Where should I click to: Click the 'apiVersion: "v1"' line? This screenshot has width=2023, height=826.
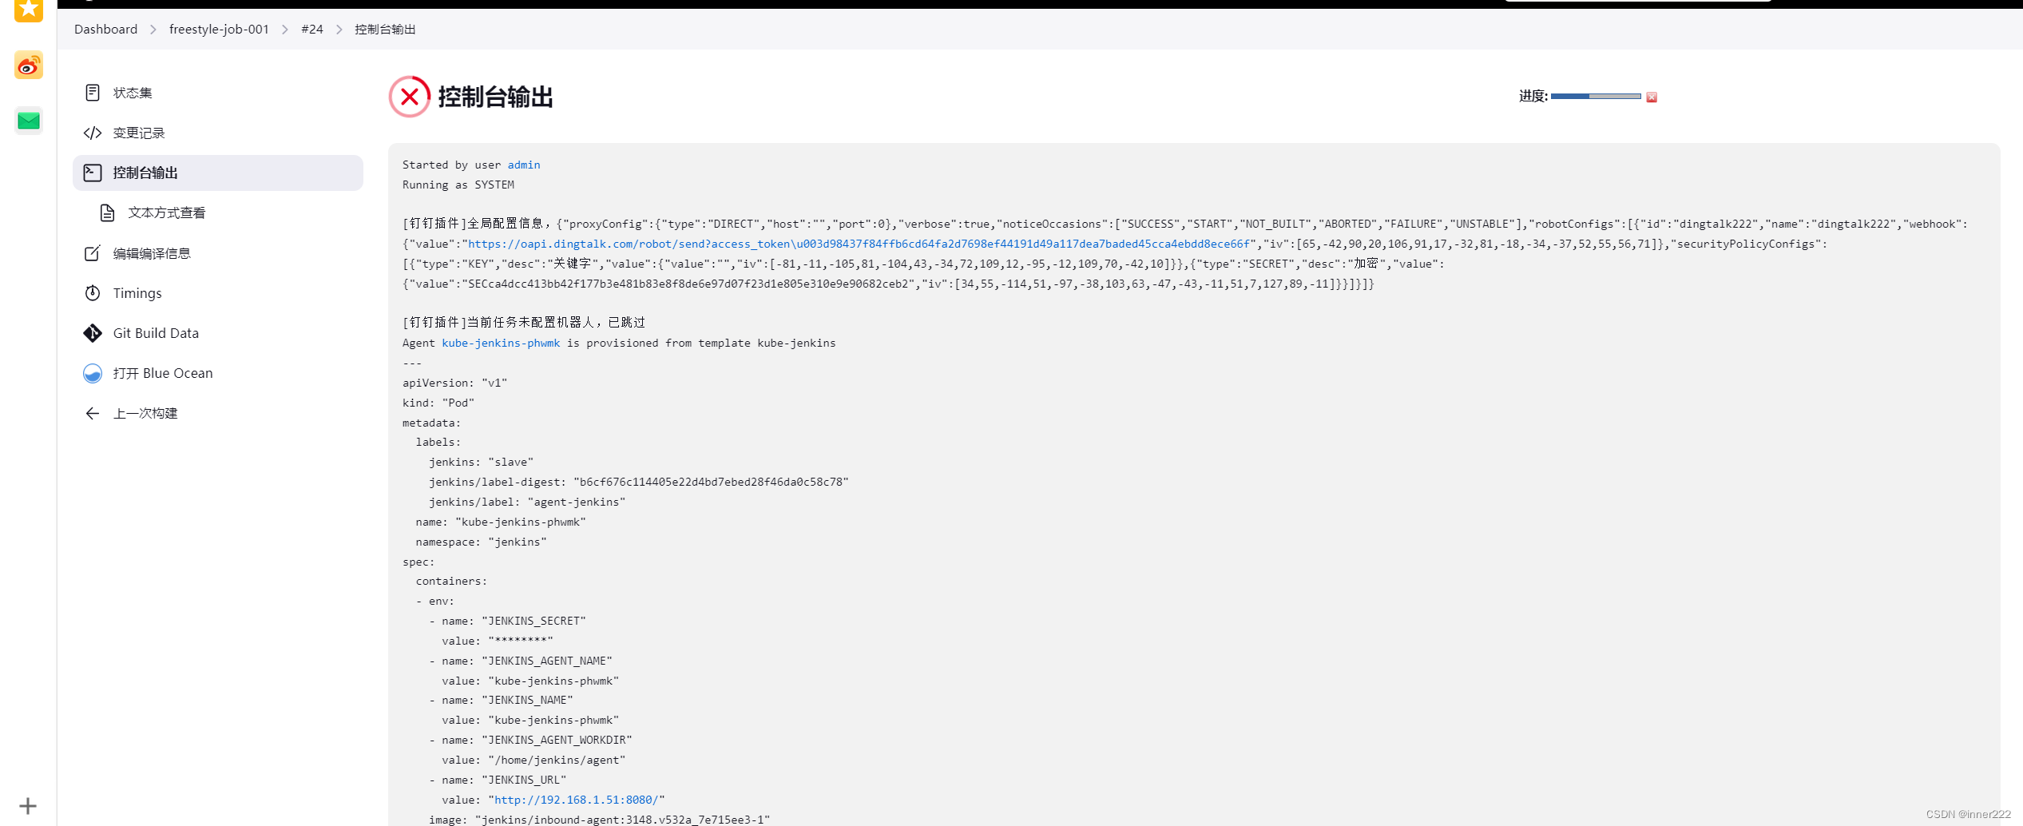(454, 383)
